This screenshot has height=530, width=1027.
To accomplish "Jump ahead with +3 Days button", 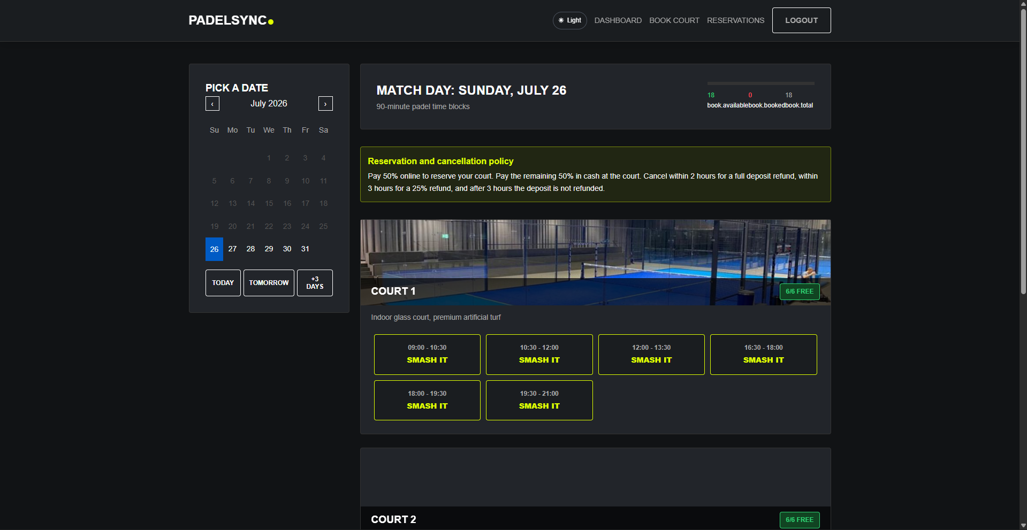I will tap(315, 283).
